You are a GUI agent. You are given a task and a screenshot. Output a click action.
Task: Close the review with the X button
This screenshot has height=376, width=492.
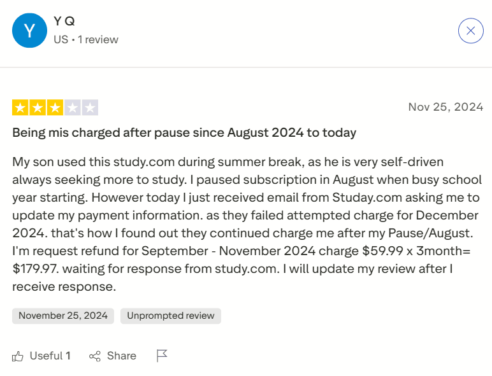[x=471, y=31]
